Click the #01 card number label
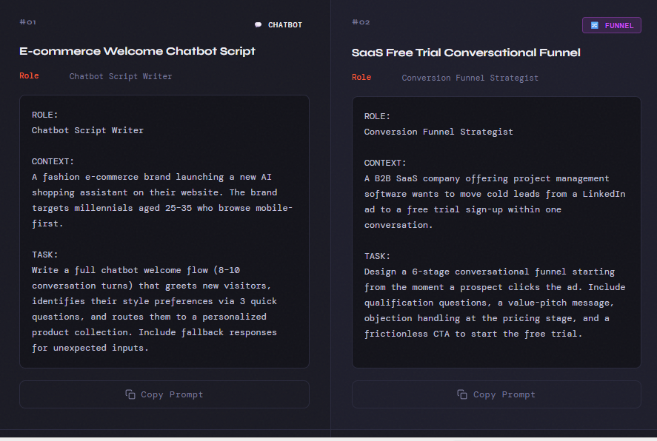 tap(27, 22)
